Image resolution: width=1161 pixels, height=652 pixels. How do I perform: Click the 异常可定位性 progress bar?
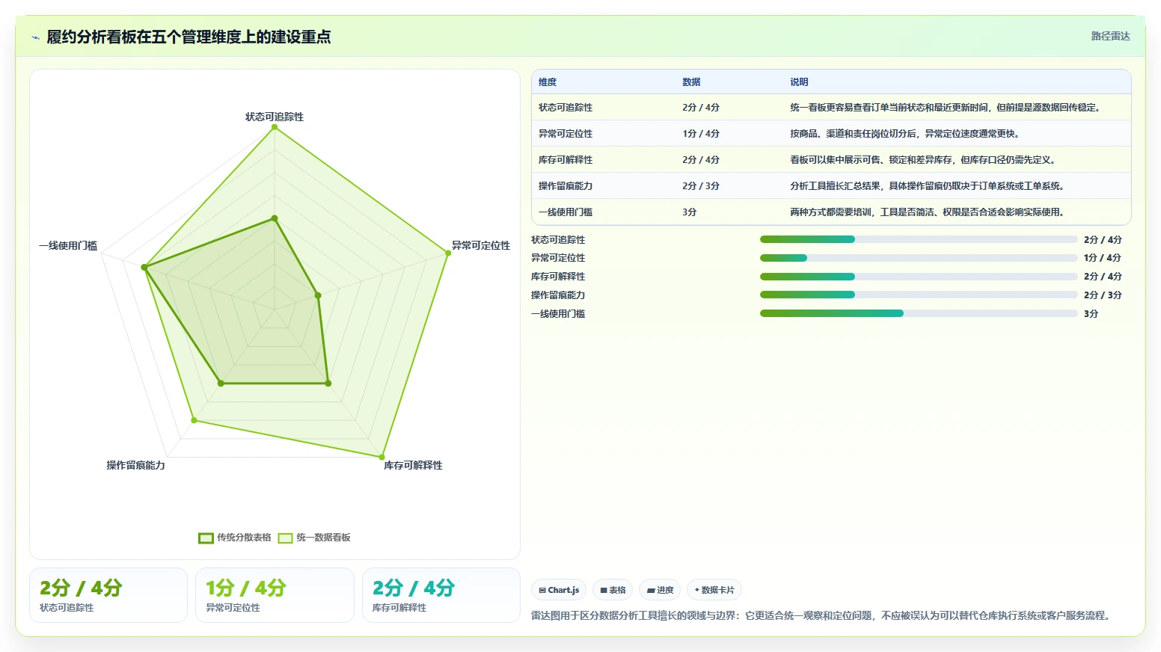[919, 258]
